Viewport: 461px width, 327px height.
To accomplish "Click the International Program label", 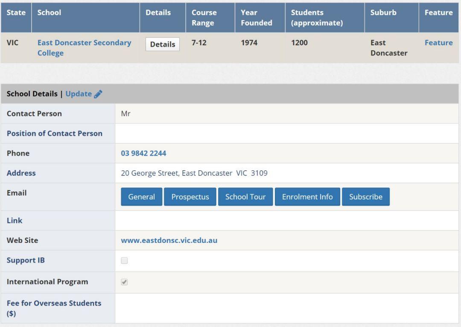I will 47,282.
